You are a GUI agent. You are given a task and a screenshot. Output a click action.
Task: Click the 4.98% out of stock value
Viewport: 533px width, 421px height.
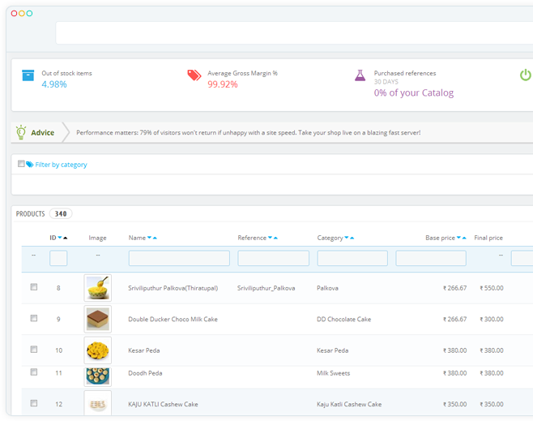tap(54, 84)
